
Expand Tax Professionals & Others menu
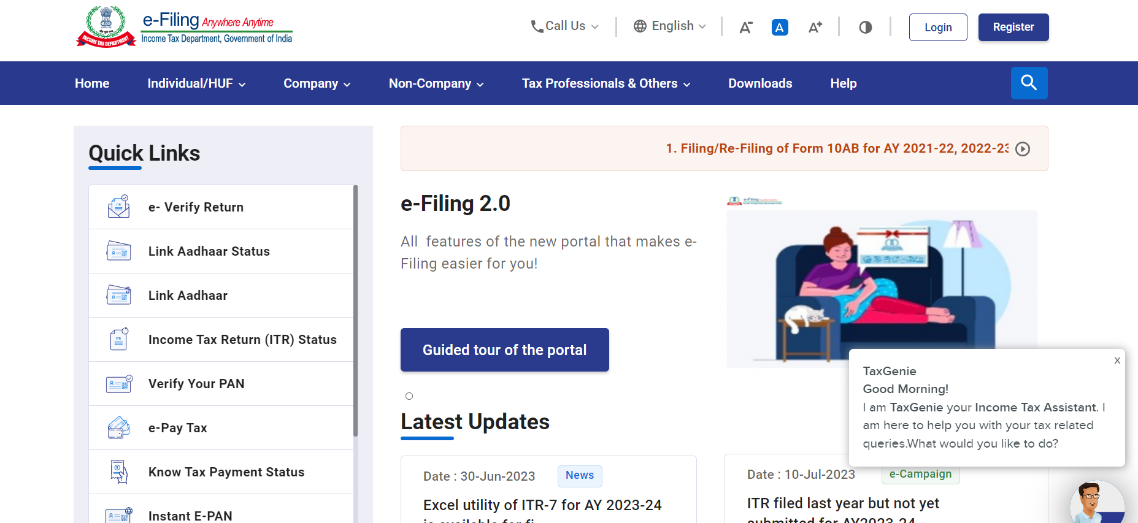(x=606, y=83)
